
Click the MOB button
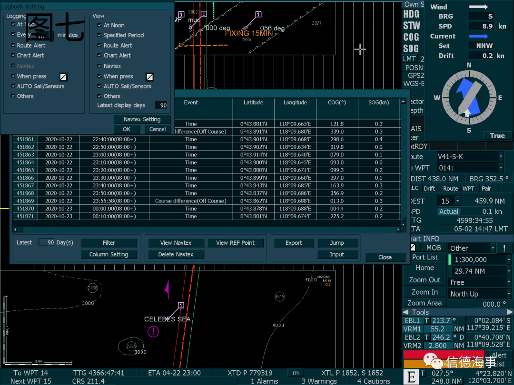point(434,248)
